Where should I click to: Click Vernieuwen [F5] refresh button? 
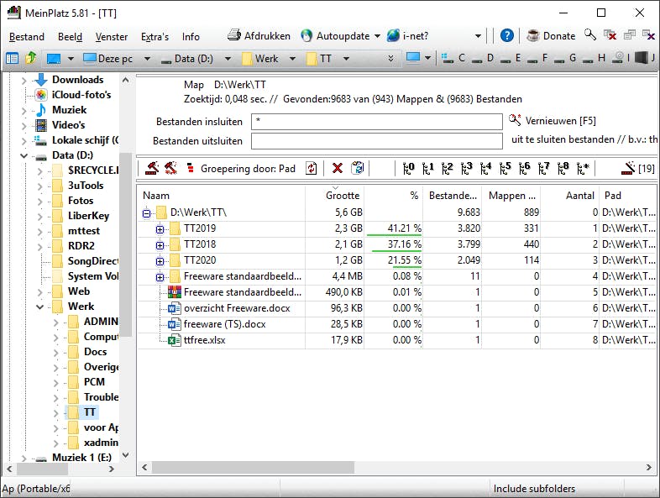553,121
